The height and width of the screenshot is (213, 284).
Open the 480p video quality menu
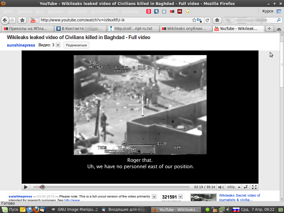click(234, 187)
